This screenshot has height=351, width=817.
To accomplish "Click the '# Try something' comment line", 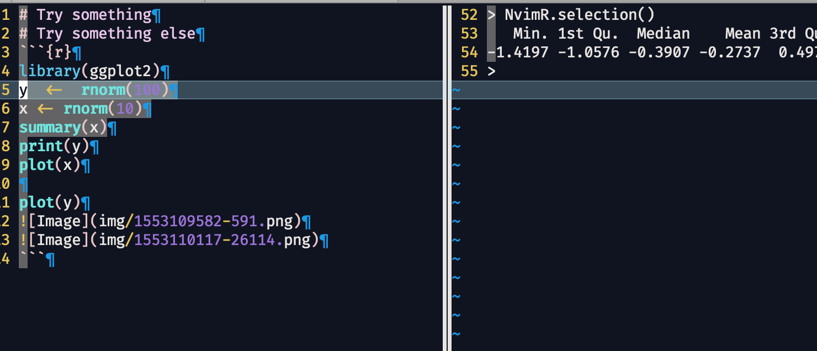I will 86,14.
